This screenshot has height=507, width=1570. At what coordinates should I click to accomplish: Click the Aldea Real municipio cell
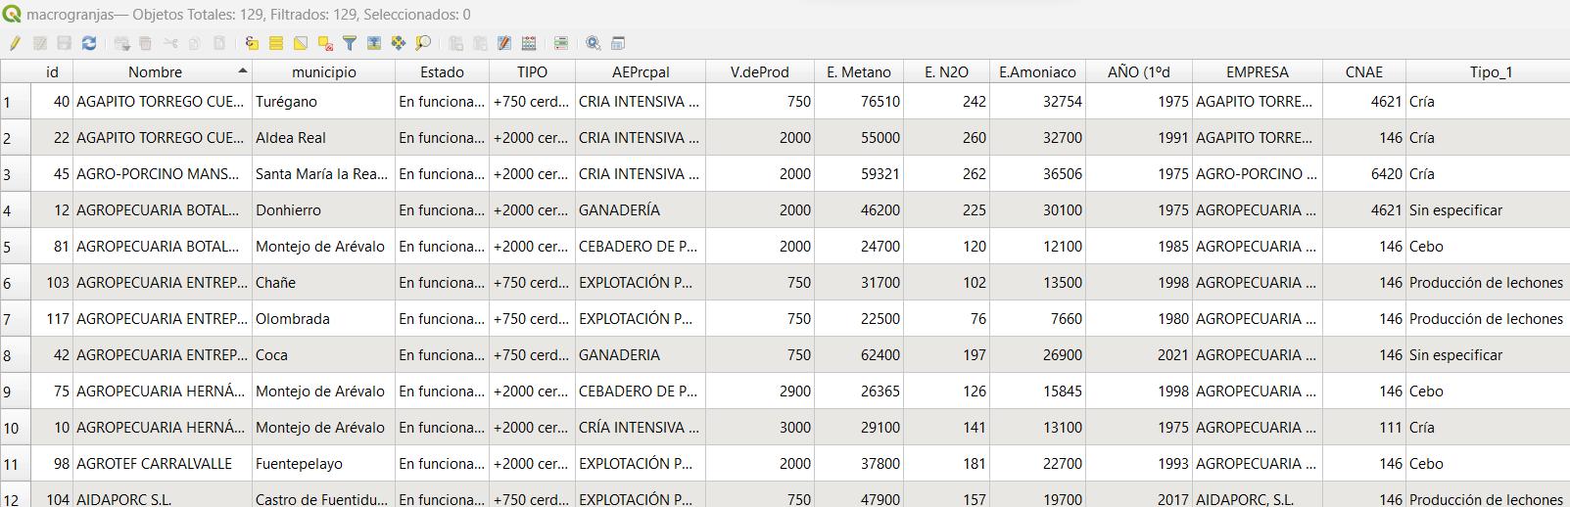[x=324, y=138]
